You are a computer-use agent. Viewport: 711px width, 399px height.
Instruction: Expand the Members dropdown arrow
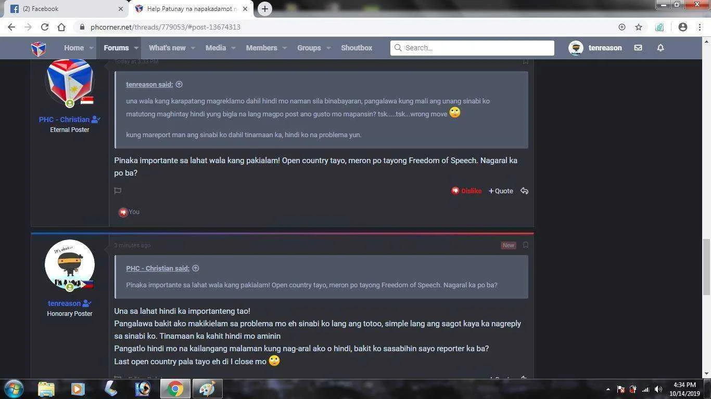pos(284,48)
